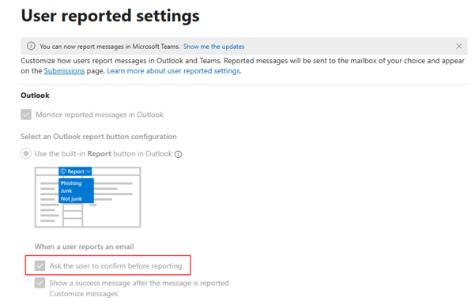Select the built-in Report button radio option
The width and height of the screenshot is (475, 301).
coord(26,153)
